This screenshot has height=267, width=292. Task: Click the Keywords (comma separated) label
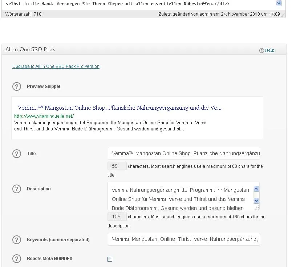(x=58, y=240)
